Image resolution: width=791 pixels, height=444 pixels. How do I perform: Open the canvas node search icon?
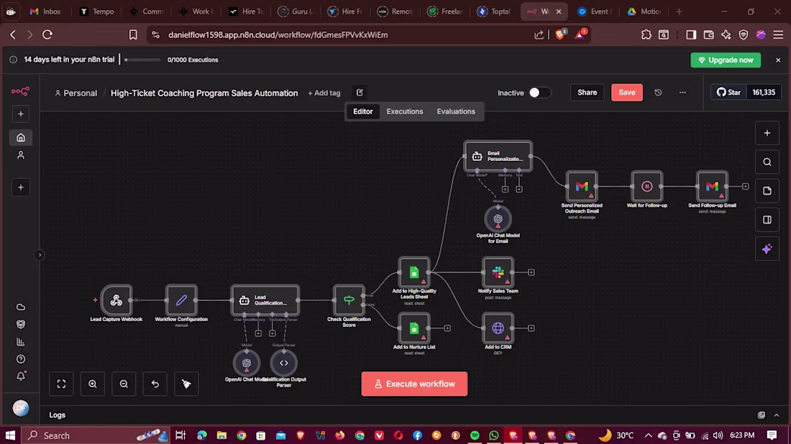pos(767,162)
